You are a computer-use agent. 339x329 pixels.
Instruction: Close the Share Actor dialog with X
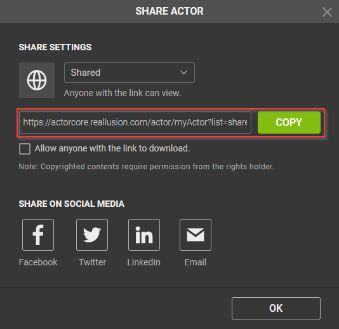click(x=327, y=12)
